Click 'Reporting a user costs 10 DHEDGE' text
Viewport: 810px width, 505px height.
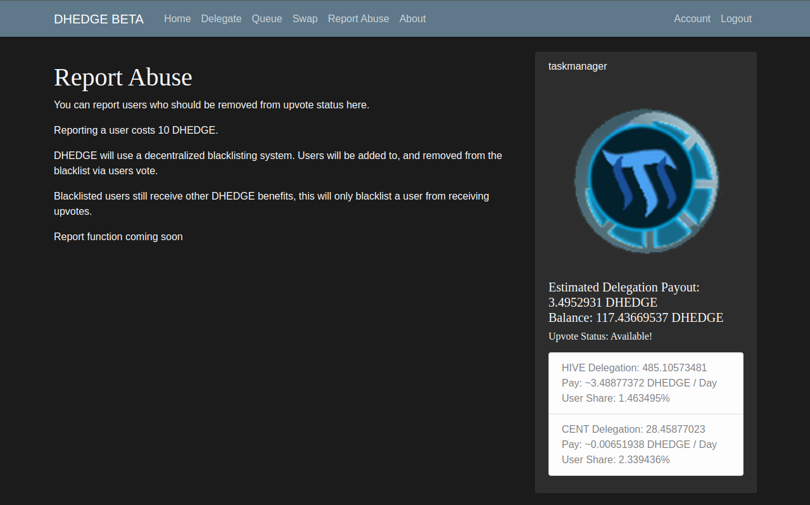click(136, 131)
